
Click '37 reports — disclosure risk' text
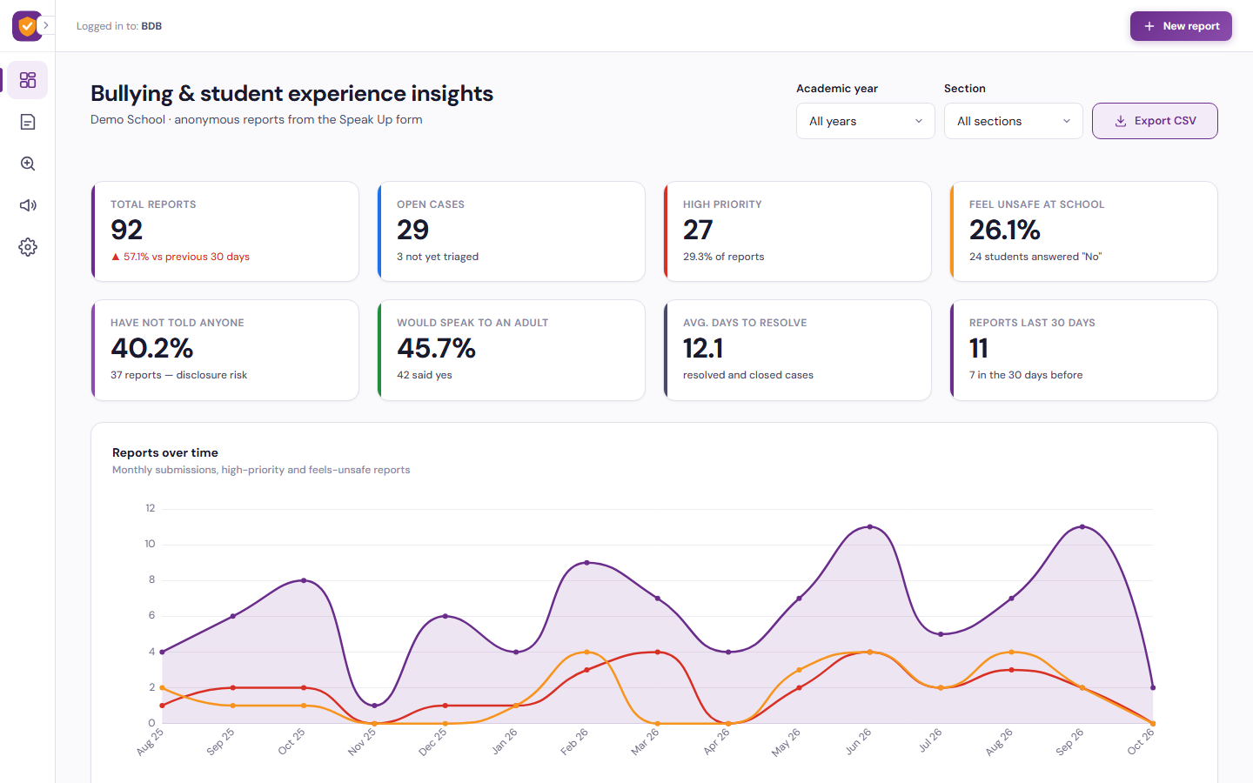(178, 375)
